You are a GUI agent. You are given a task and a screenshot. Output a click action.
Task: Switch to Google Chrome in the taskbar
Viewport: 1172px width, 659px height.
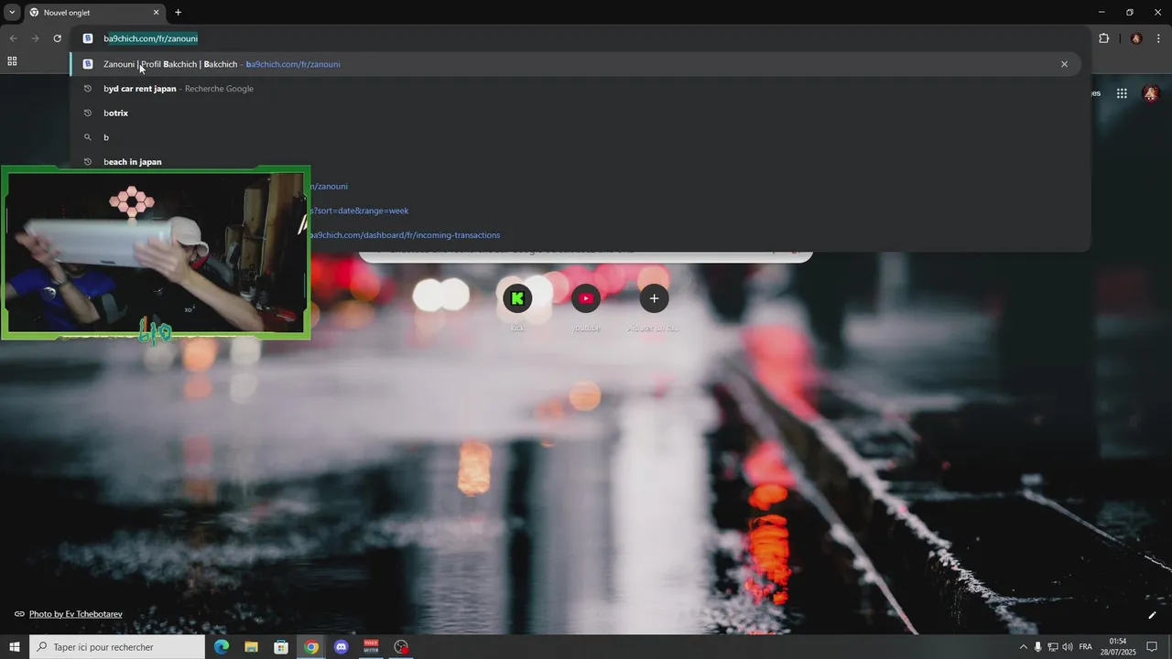(x=311, y=647)
